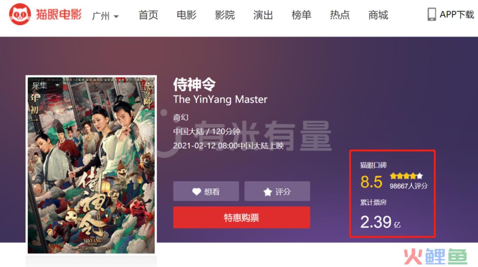The width and height of the screenshot is (478, 267).
Task: Click the 评分 rate button
Action: tap(277, 191)
